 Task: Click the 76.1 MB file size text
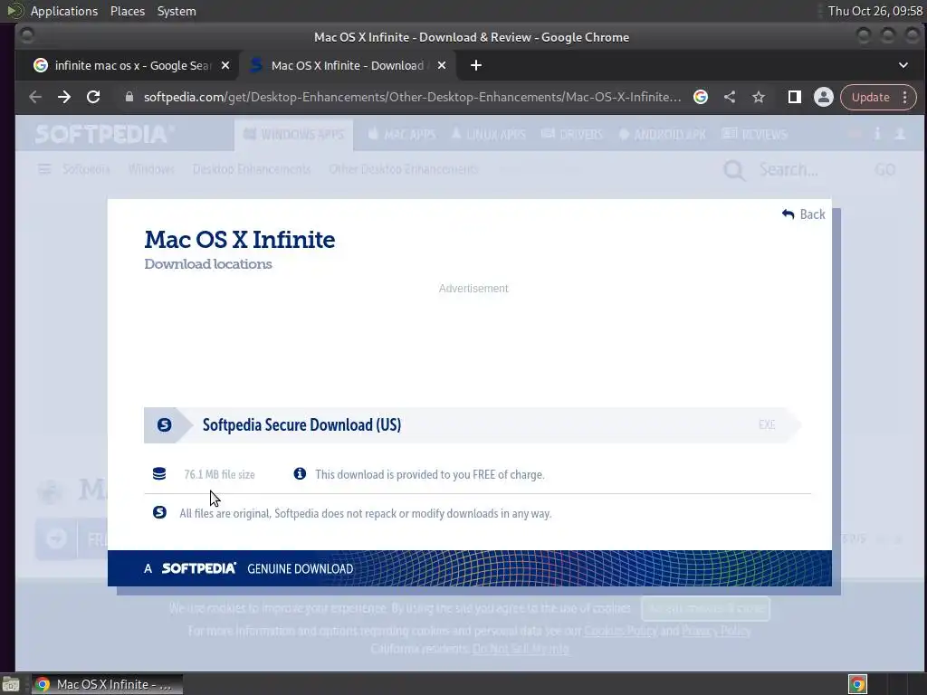[x=219, y=474]
